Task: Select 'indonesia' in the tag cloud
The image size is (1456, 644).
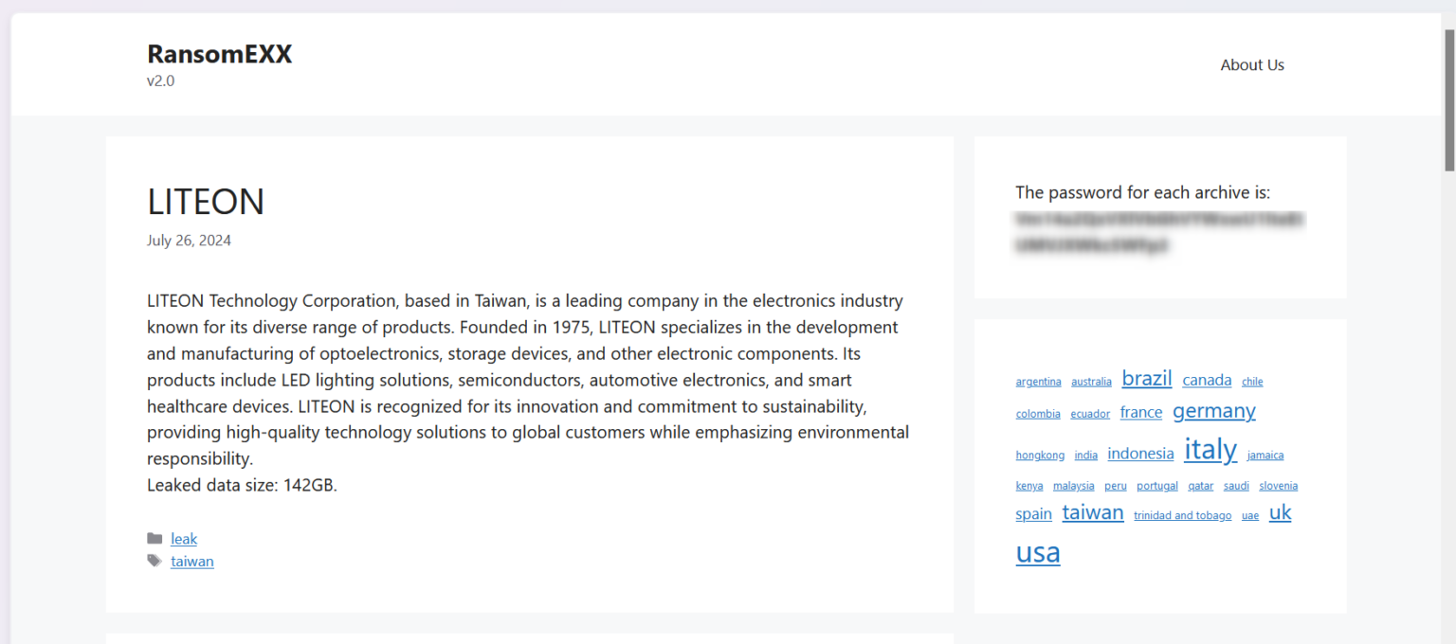Action: (x=1140, y=454)
